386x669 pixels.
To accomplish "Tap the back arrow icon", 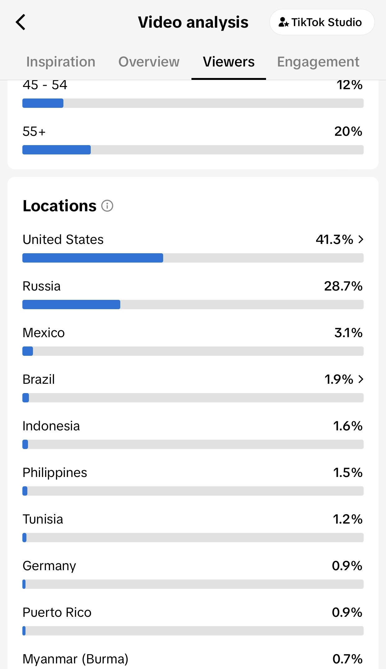I will pos(21,22).
